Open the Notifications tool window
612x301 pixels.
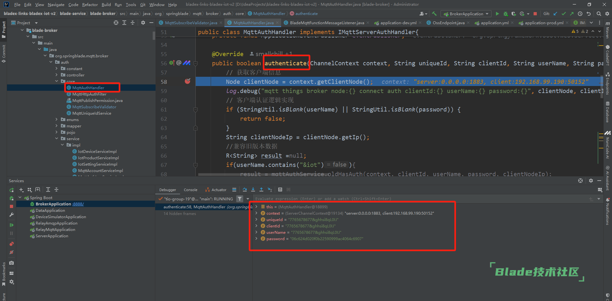tap(608, 211)
